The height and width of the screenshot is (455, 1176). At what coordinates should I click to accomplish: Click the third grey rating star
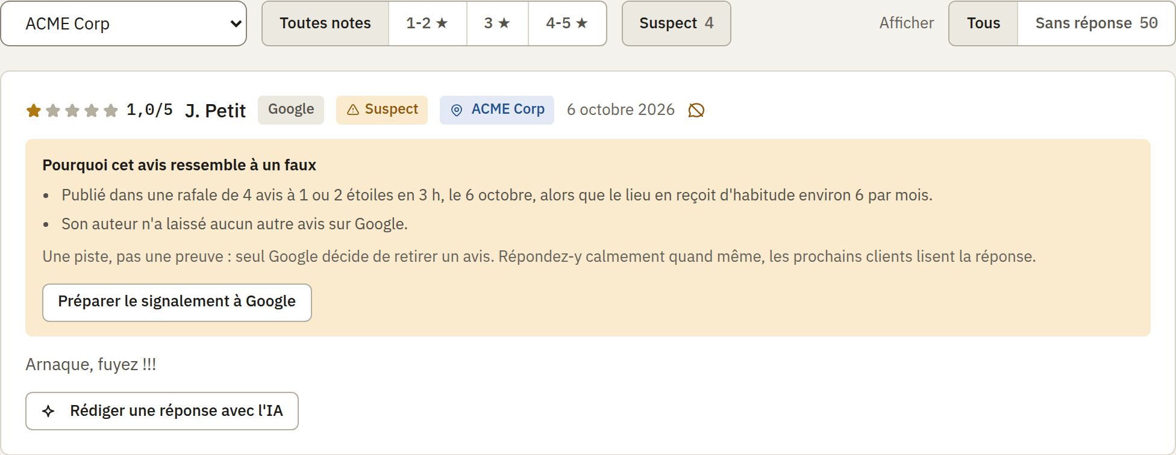point(72,110)
